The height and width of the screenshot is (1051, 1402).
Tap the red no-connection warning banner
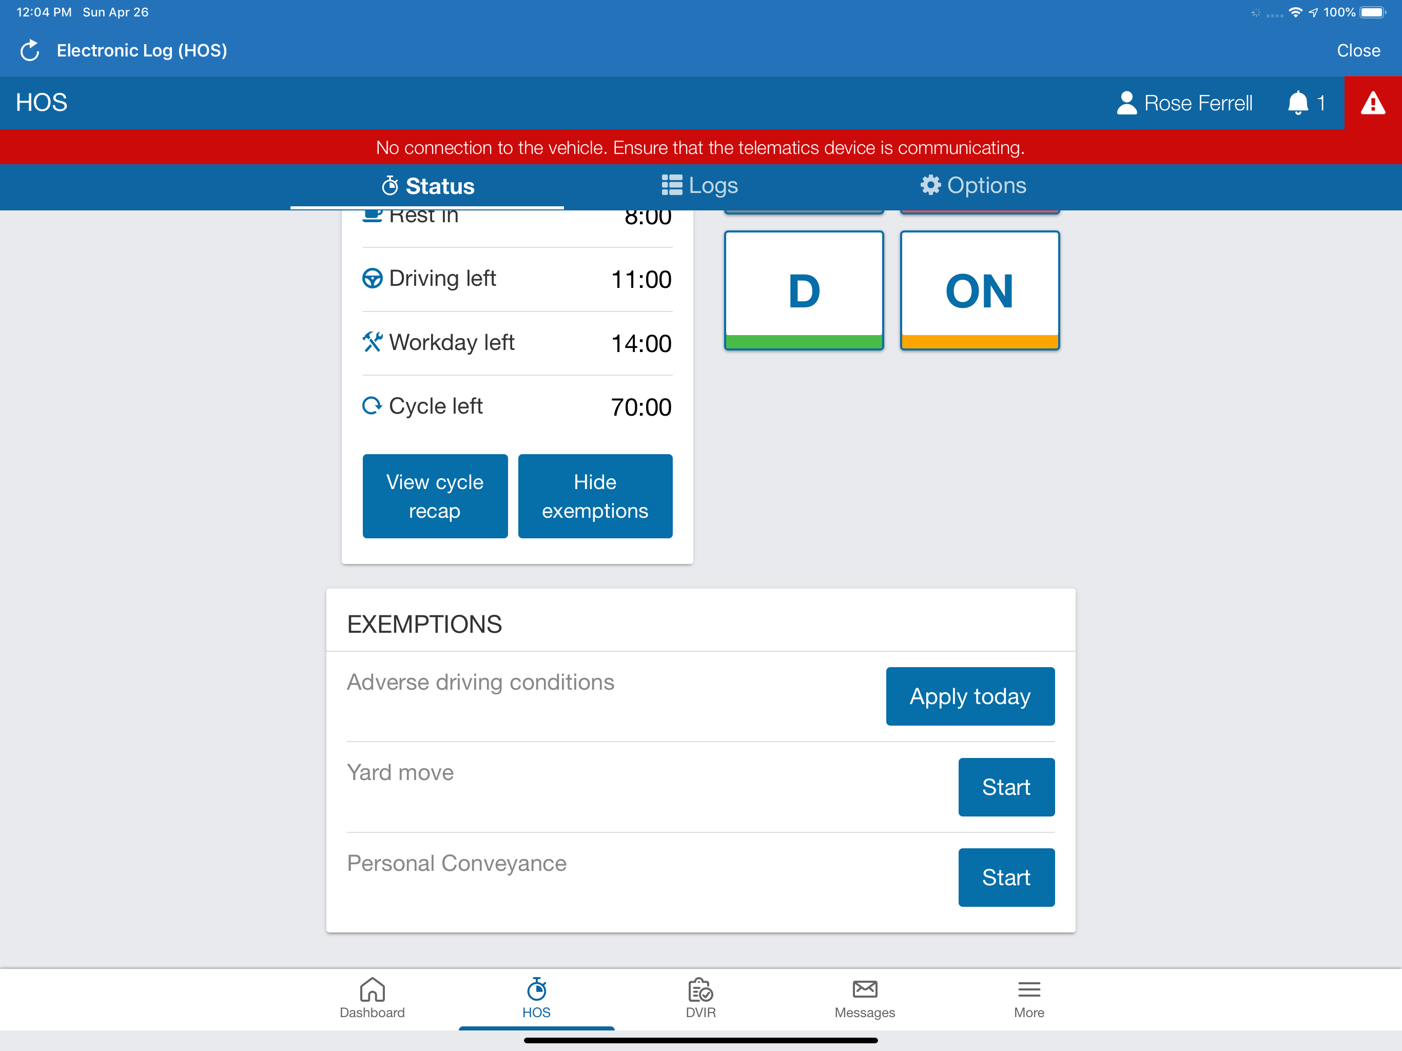(x=701, y=147)
